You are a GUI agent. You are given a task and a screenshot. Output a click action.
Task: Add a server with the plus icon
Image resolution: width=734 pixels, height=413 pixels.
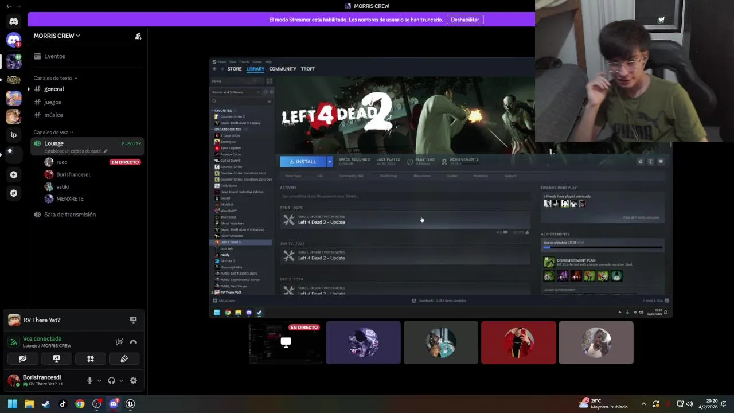[x=14, y=174]
